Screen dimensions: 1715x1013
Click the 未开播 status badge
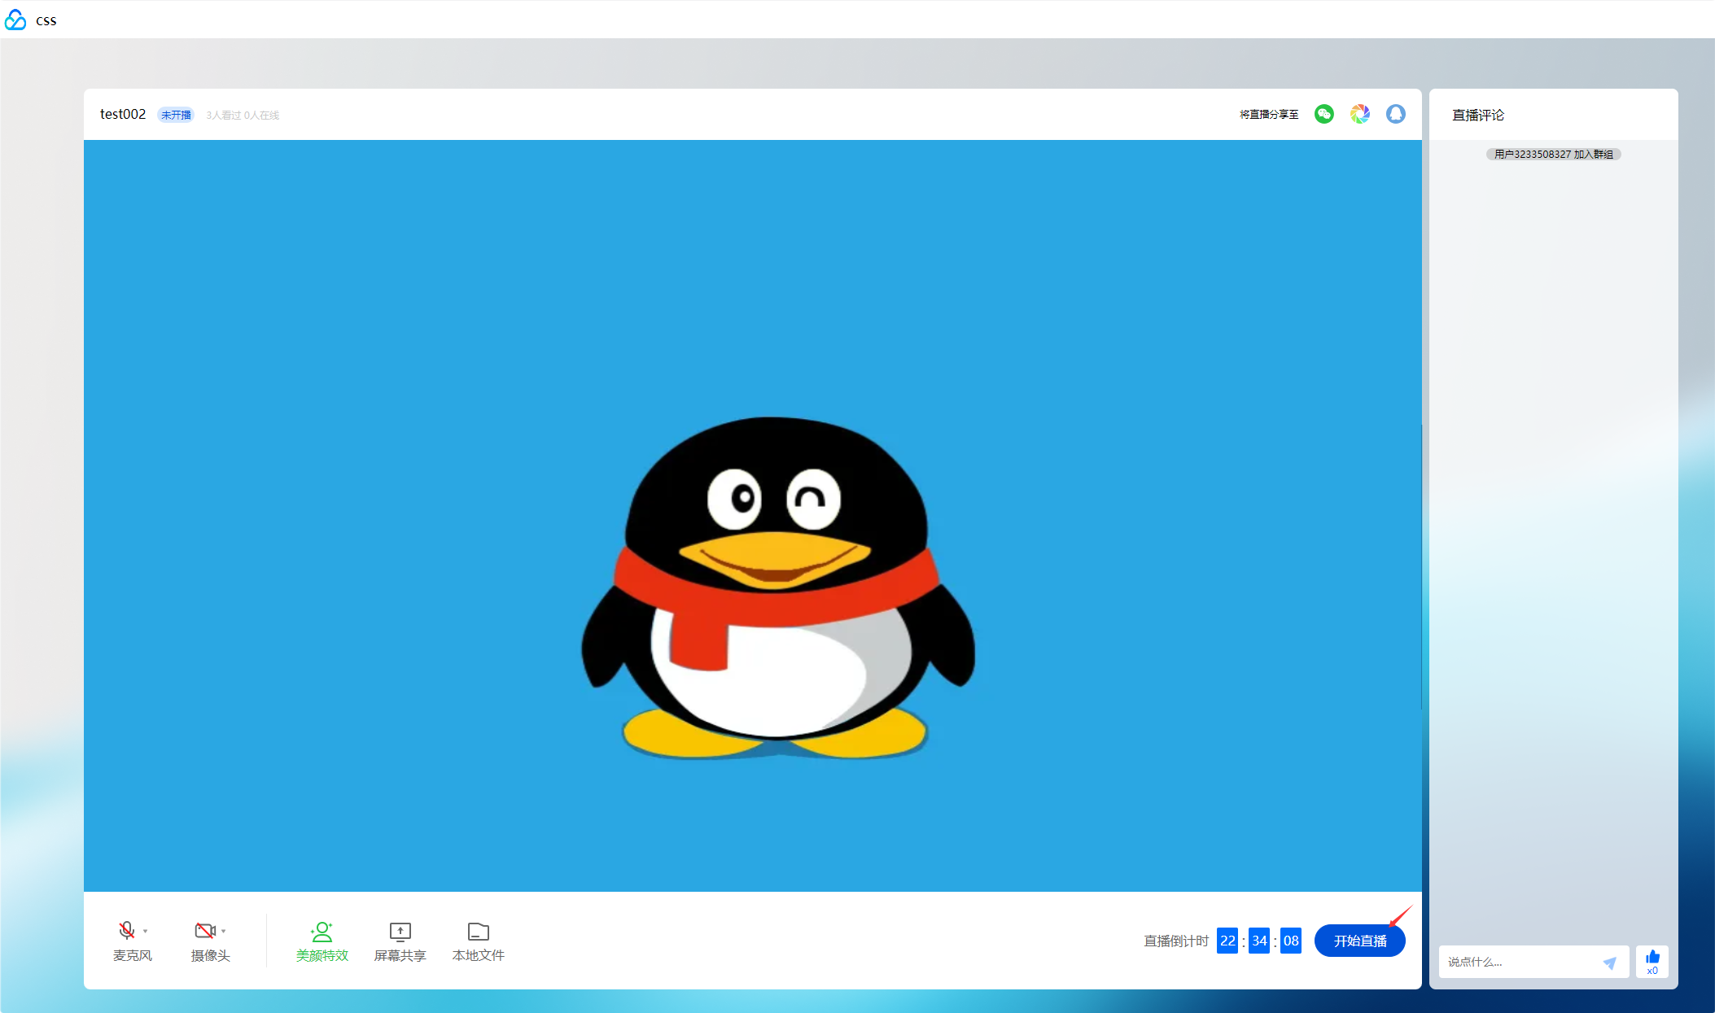coord(176,115)
